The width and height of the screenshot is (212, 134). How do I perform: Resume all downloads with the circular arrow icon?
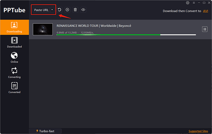(59, 10)
